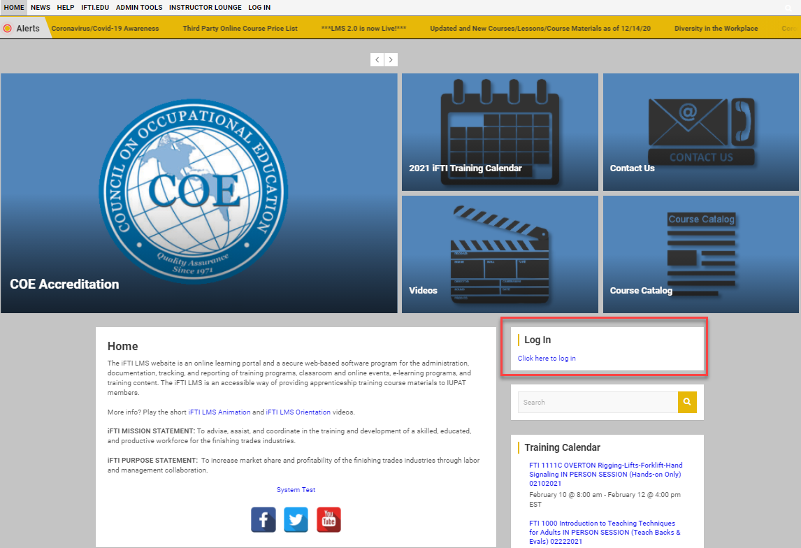Click the Training Calendar heading
Screen dimensions: 801x548
coord(562,447)
